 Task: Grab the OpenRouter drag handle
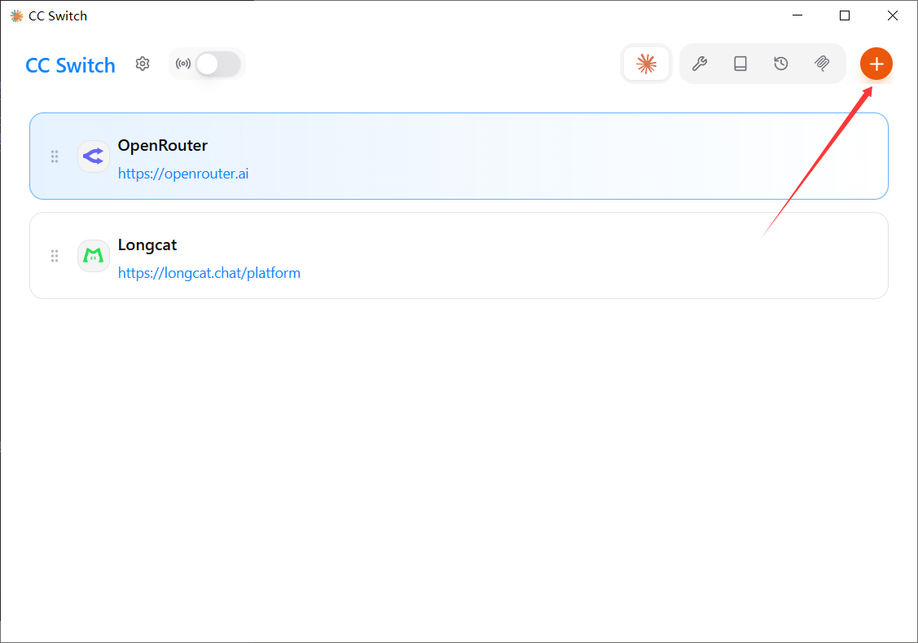[55, 156]
